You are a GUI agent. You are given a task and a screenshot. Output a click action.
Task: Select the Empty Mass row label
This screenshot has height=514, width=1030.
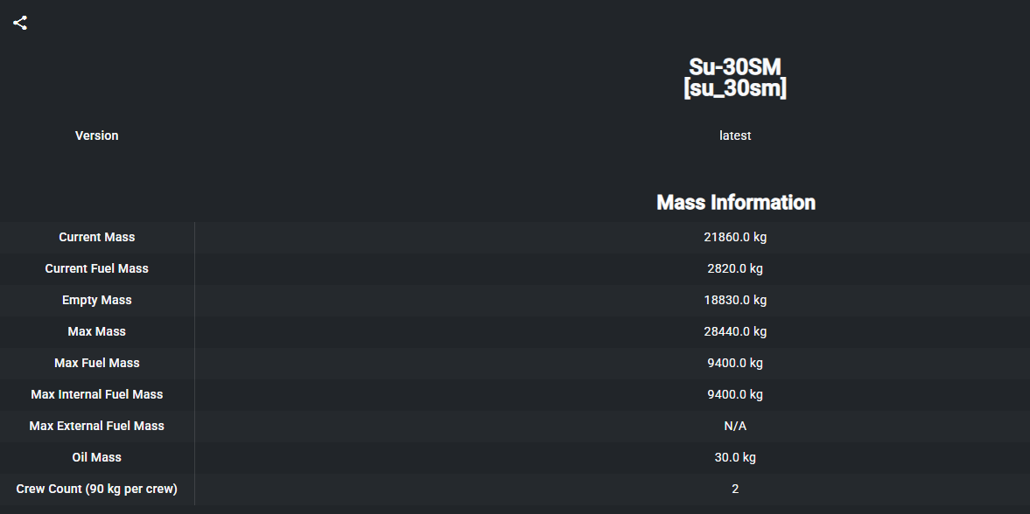click(x=96, y=300)
